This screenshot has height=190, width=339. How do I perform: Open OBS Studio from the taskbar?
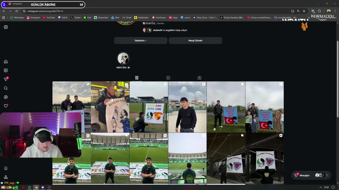49,187
